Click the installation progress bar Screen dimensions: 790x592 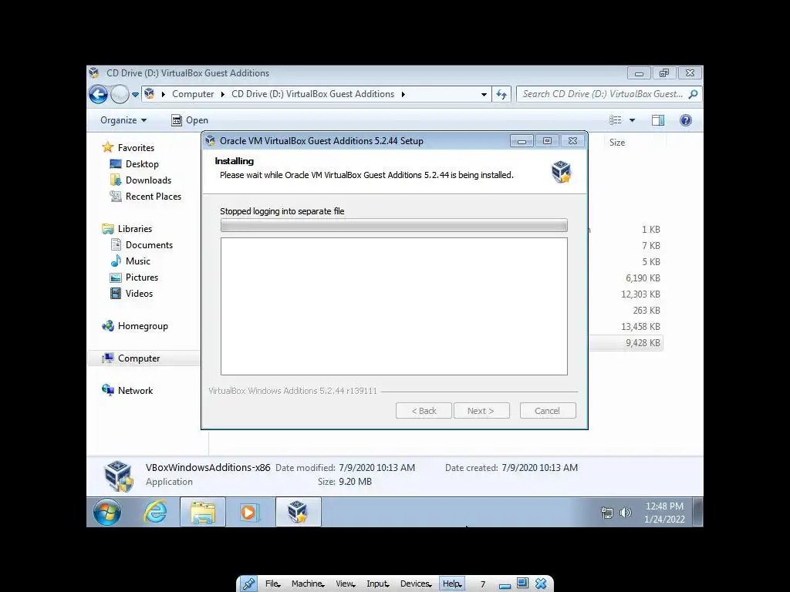(x=394, y=226)
